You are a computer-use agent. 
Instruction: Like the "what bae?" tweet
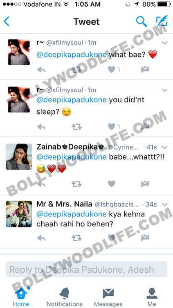[112, 69]
